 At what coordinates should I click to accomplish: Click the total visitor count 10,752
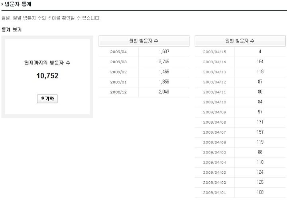click(x=47, y=76)
